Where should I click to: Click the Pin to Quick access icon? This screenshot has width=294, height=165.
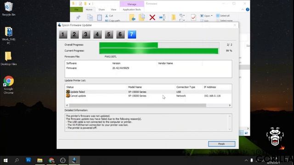pyautogui.click(x=78, y=17)
